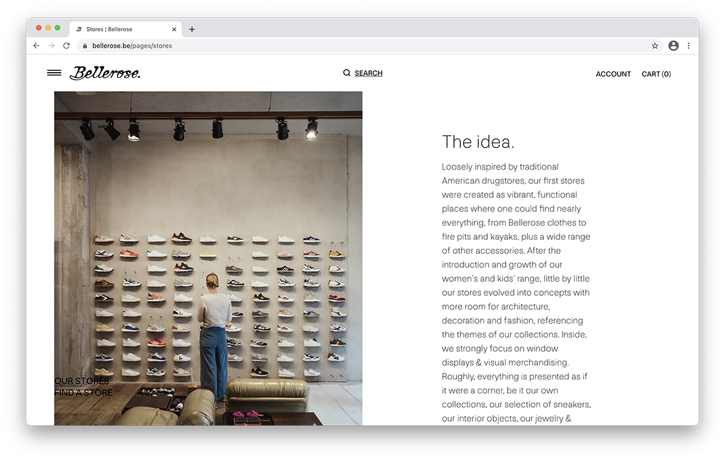Click the padlock site info icon
This screenshot has width=725, height=460.
(x=84, y=46)
